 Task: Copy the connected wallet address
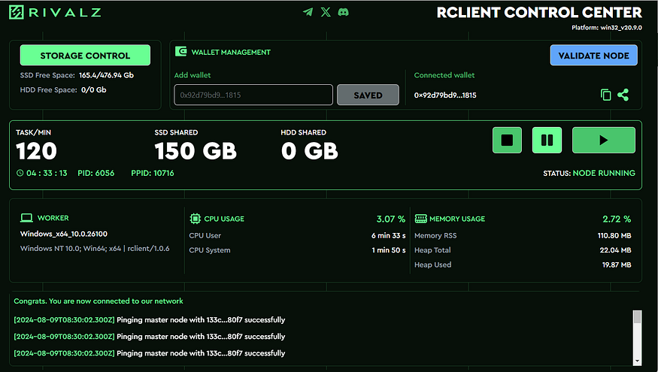coord(605,95)
